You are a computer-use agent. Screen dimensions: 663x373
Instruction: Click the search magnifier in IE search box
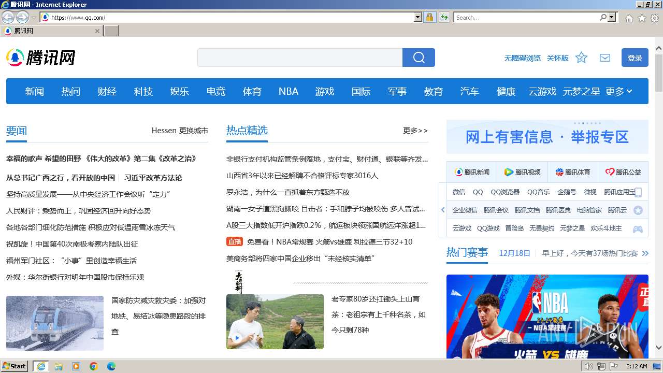click(x=603, y=17)
